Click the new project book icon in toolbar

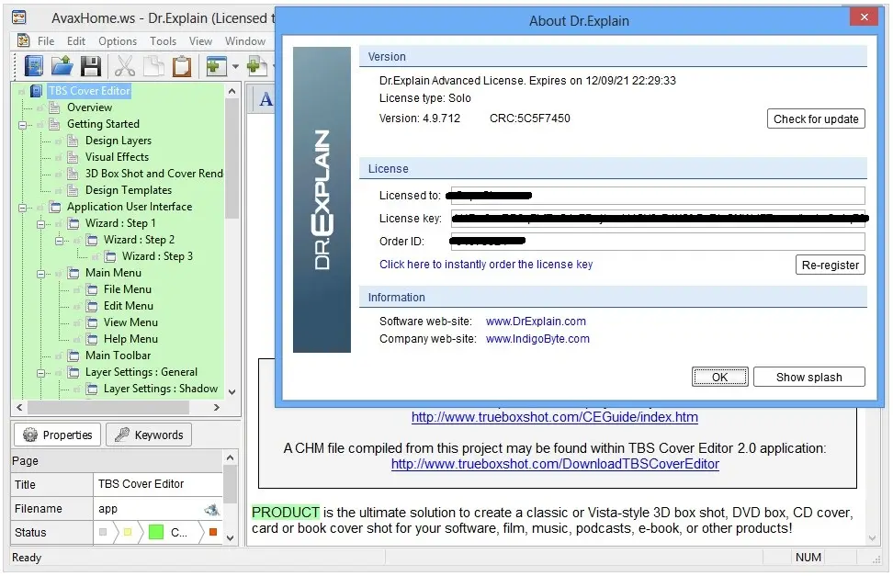pos(34,66)
